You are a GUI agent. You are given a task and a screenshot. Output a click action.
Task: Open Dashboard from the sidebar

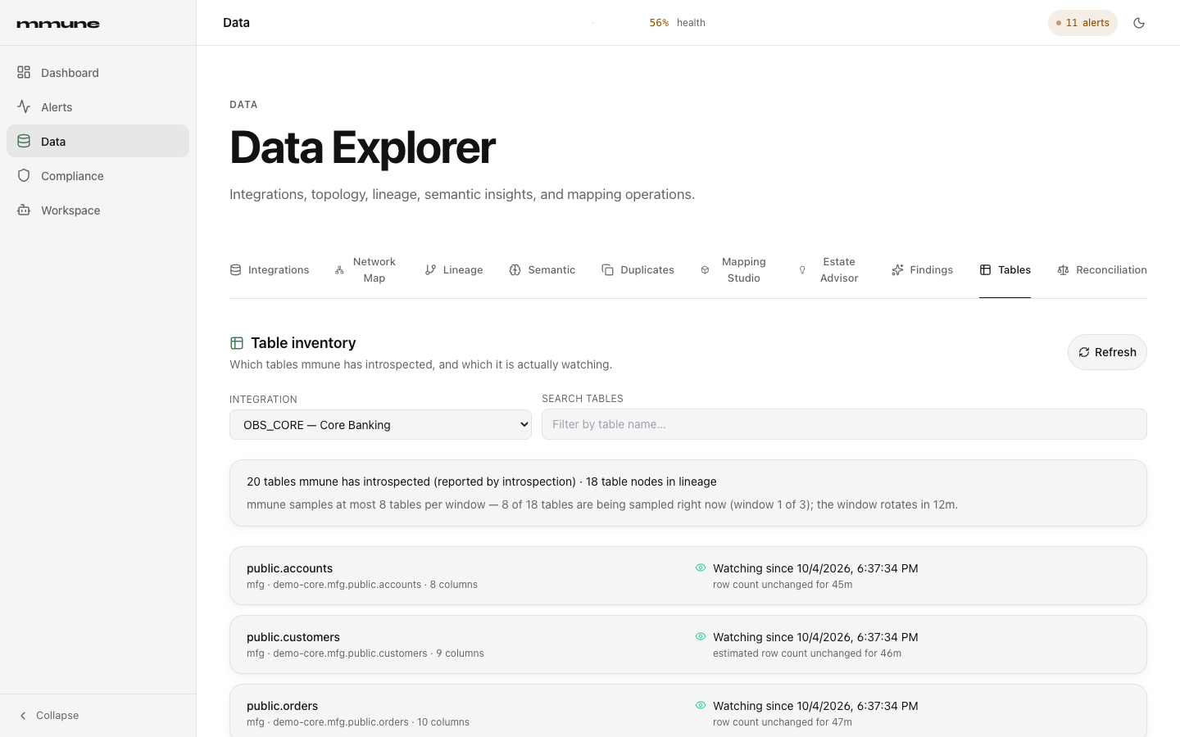[98, 73]
